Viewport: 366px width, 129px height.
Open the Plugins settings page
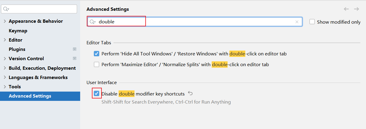tap(17, 49)
